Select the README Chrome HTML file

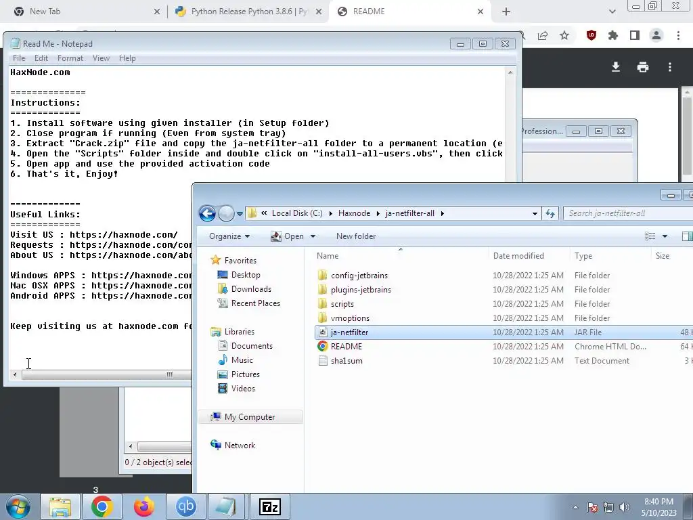pos(346,346)
